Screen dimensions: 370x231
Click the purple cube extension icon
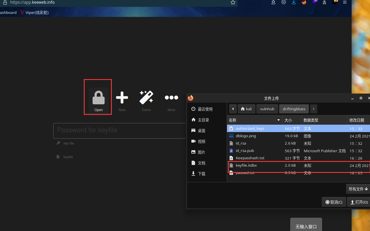click(x=315, y=2)
